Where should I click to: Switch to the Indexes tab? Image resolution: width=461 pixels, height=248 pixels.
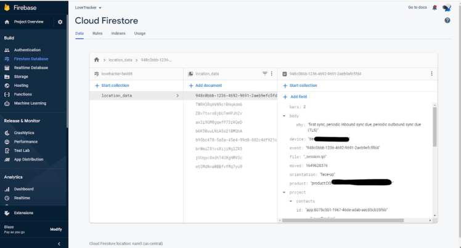118,33
